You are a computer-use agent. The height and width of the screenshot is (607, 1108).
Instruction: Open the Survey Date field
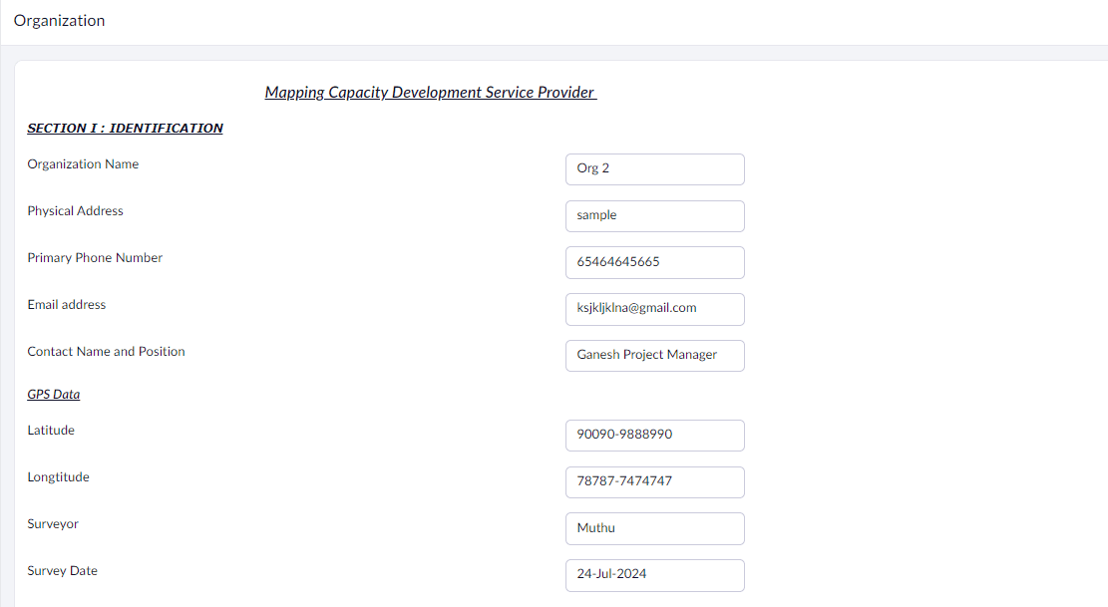coord(654,575)
